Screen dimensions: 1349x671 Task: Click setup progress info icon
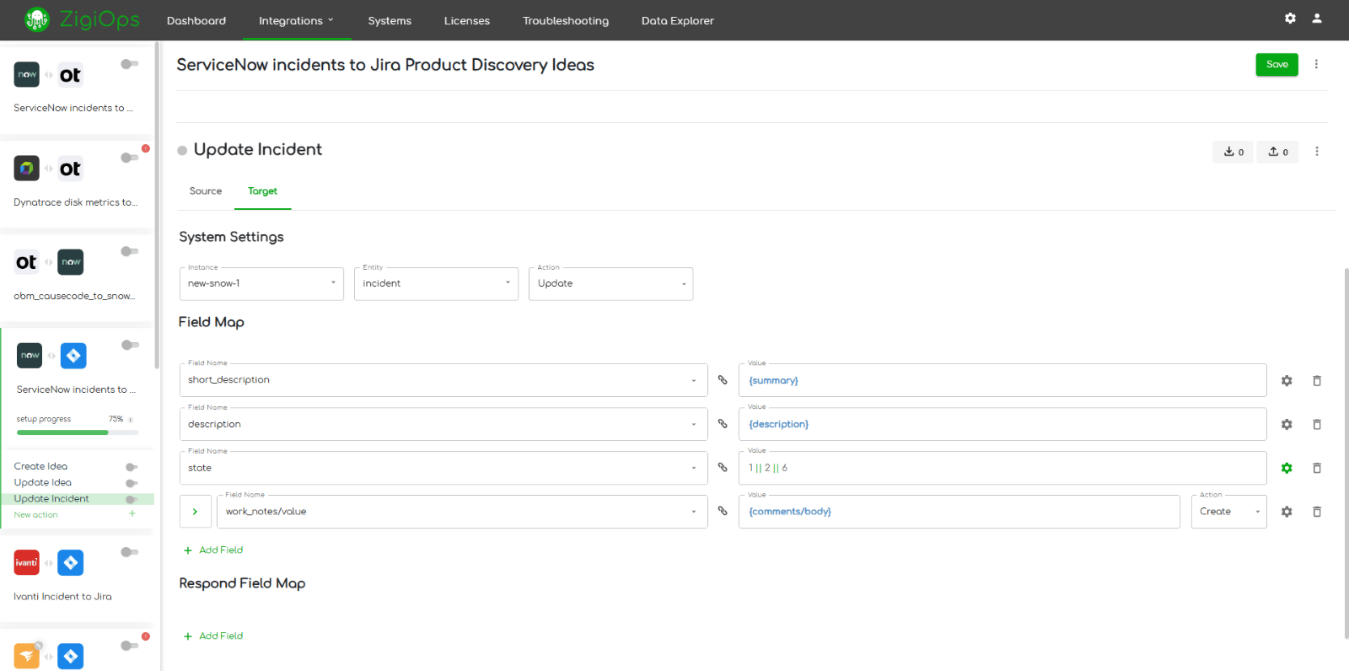[x=131, y=420]
